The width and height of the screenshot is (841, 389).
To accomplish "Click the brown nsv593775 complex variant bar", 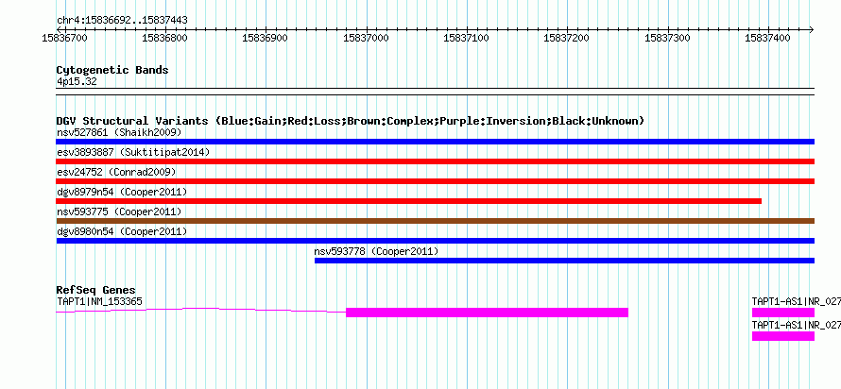I will [x=435, y=221].
